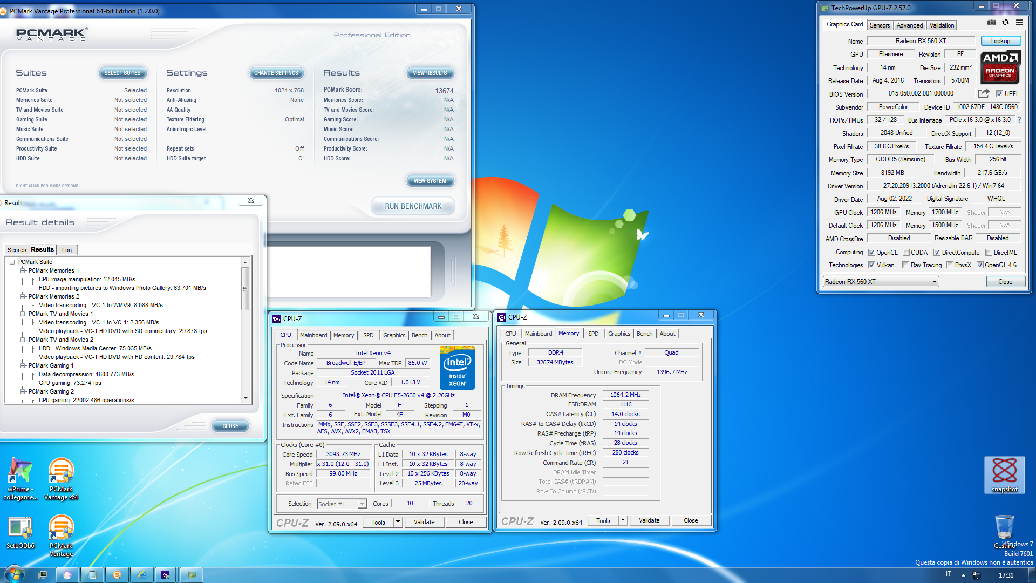Toggle the Ray Tracing checkbox
The height and width of the screenshot is (583, 1036).
pyautogui.click(x=906, y=265)
